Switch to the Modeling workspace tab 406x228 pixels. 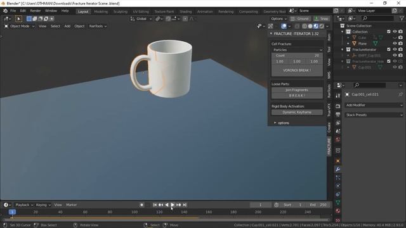[x=101, y=11]
